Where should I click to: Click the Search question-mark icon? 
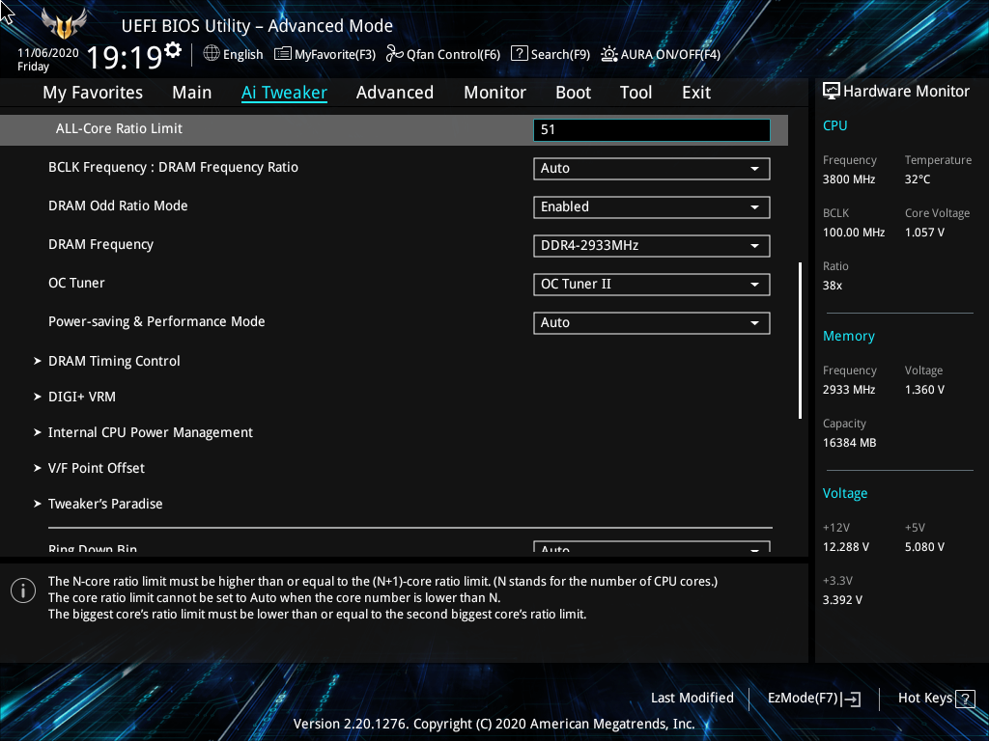click(x=519, y=54)
